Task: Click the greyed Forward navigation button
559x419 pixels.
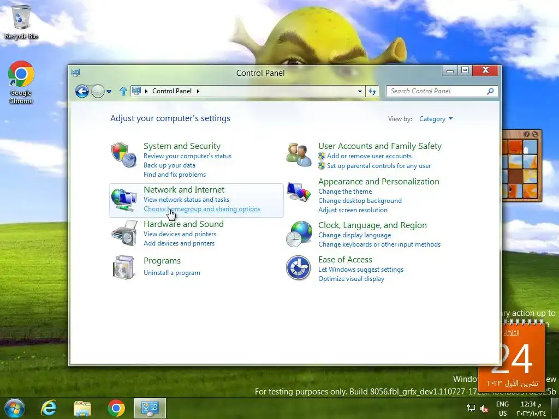Action: pyautogui.click(x=98, y=91)
